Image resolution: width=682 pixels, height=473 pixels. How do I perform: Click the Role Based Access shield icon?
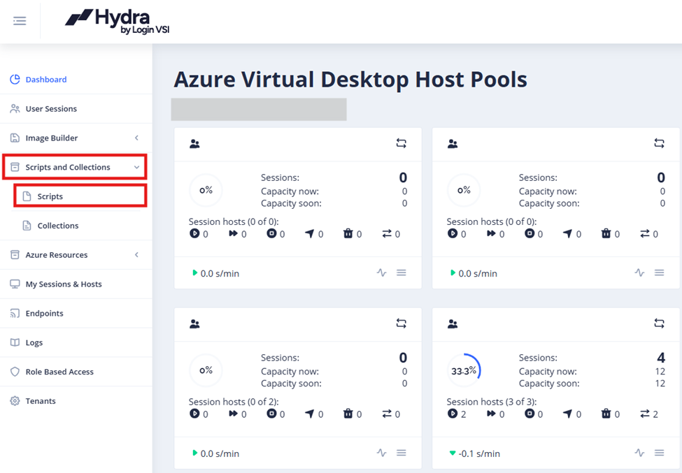coord(15,372)
